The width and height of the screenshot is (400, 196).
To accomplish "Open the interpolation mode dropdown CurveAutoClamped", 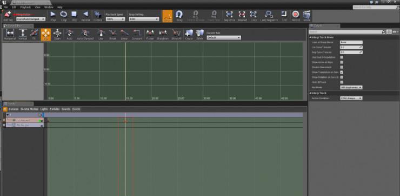I will [31, 19].
